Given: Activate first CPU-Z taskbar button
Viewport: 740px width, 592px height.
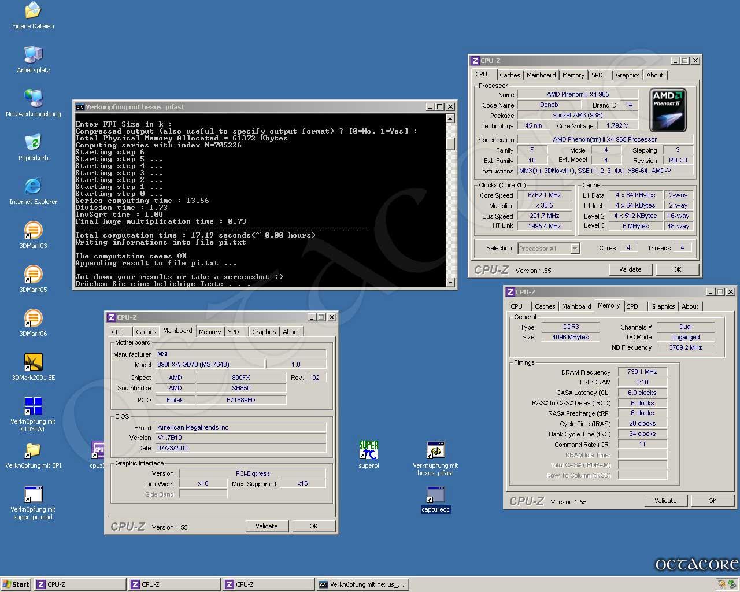Looking at the screenshot, I should point(80,584).
